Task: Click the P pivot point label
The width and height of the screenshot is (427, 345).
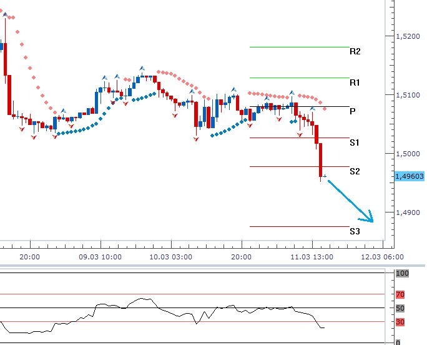Action: point(353,111)
